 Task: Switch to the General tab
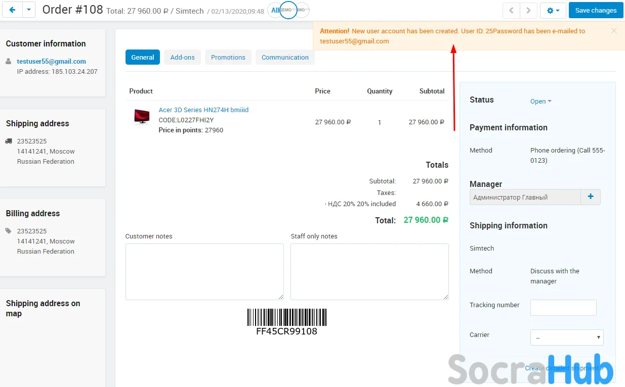[143, 57]
